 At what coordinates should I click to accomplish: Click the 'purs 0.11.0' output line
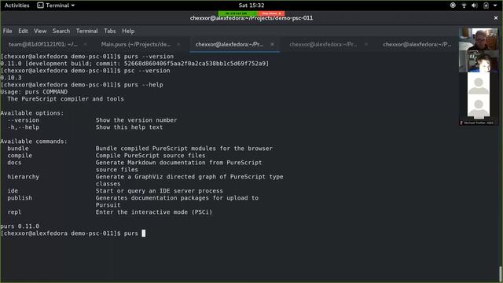[20, 226]
